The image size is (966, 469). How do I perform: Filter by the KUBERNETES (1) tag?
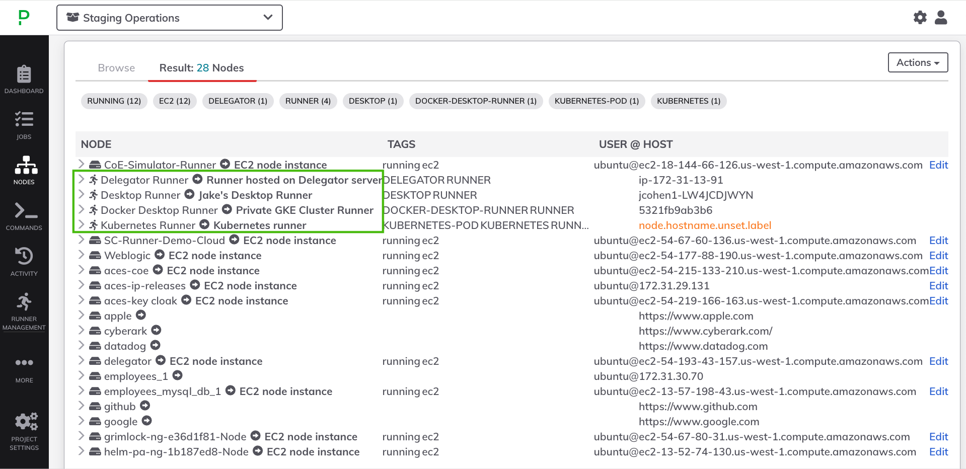(x=689, y=101)
